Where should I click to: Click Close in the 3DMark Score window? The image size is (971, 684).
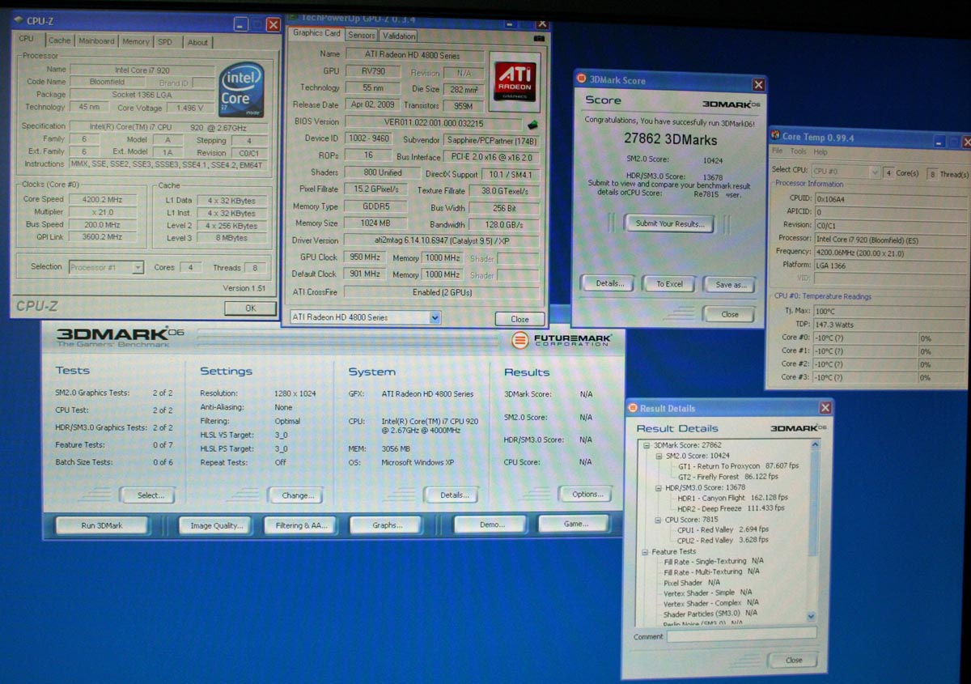click(x=730, y=314)
